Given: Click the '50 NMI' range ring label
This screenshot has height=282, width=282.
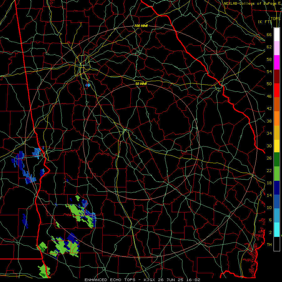Looking at the screenshot, I should 141,84.
